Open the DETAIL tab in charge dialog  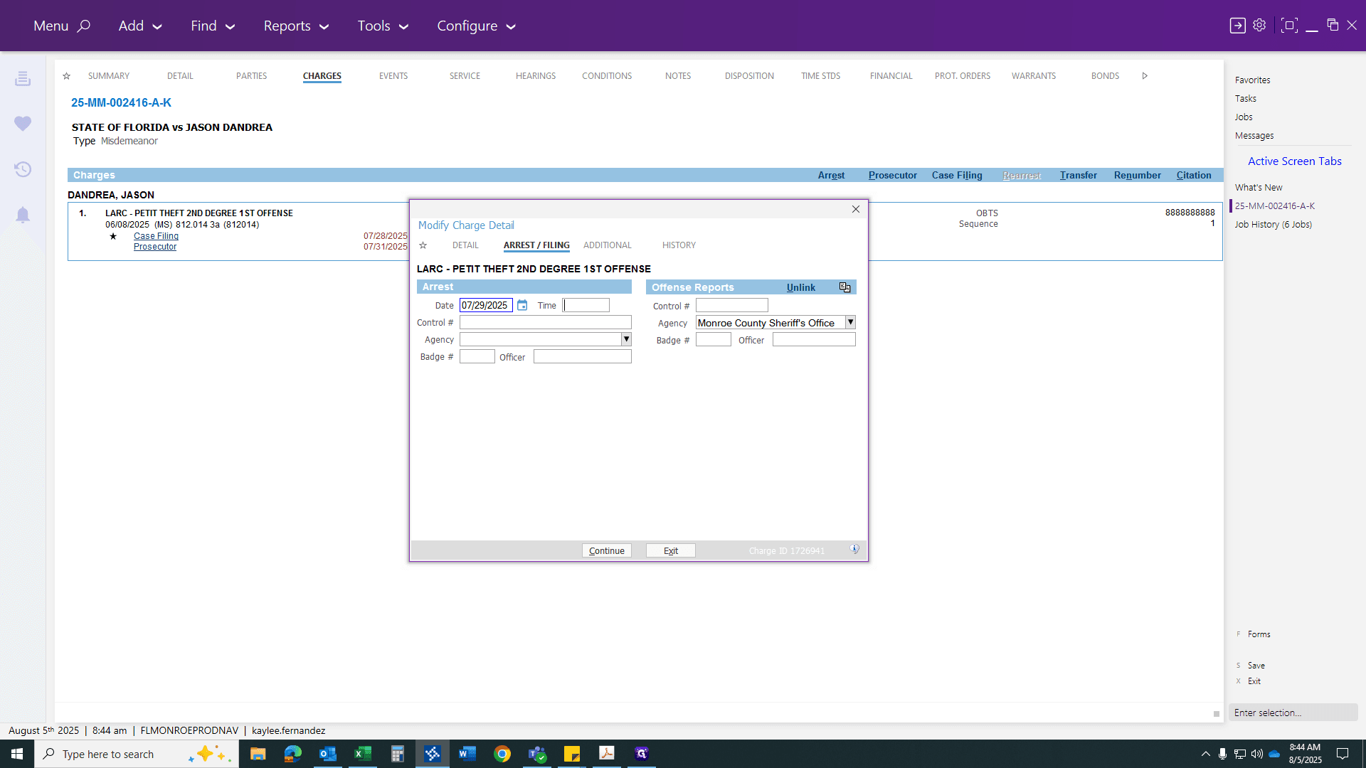pos(465,245)
